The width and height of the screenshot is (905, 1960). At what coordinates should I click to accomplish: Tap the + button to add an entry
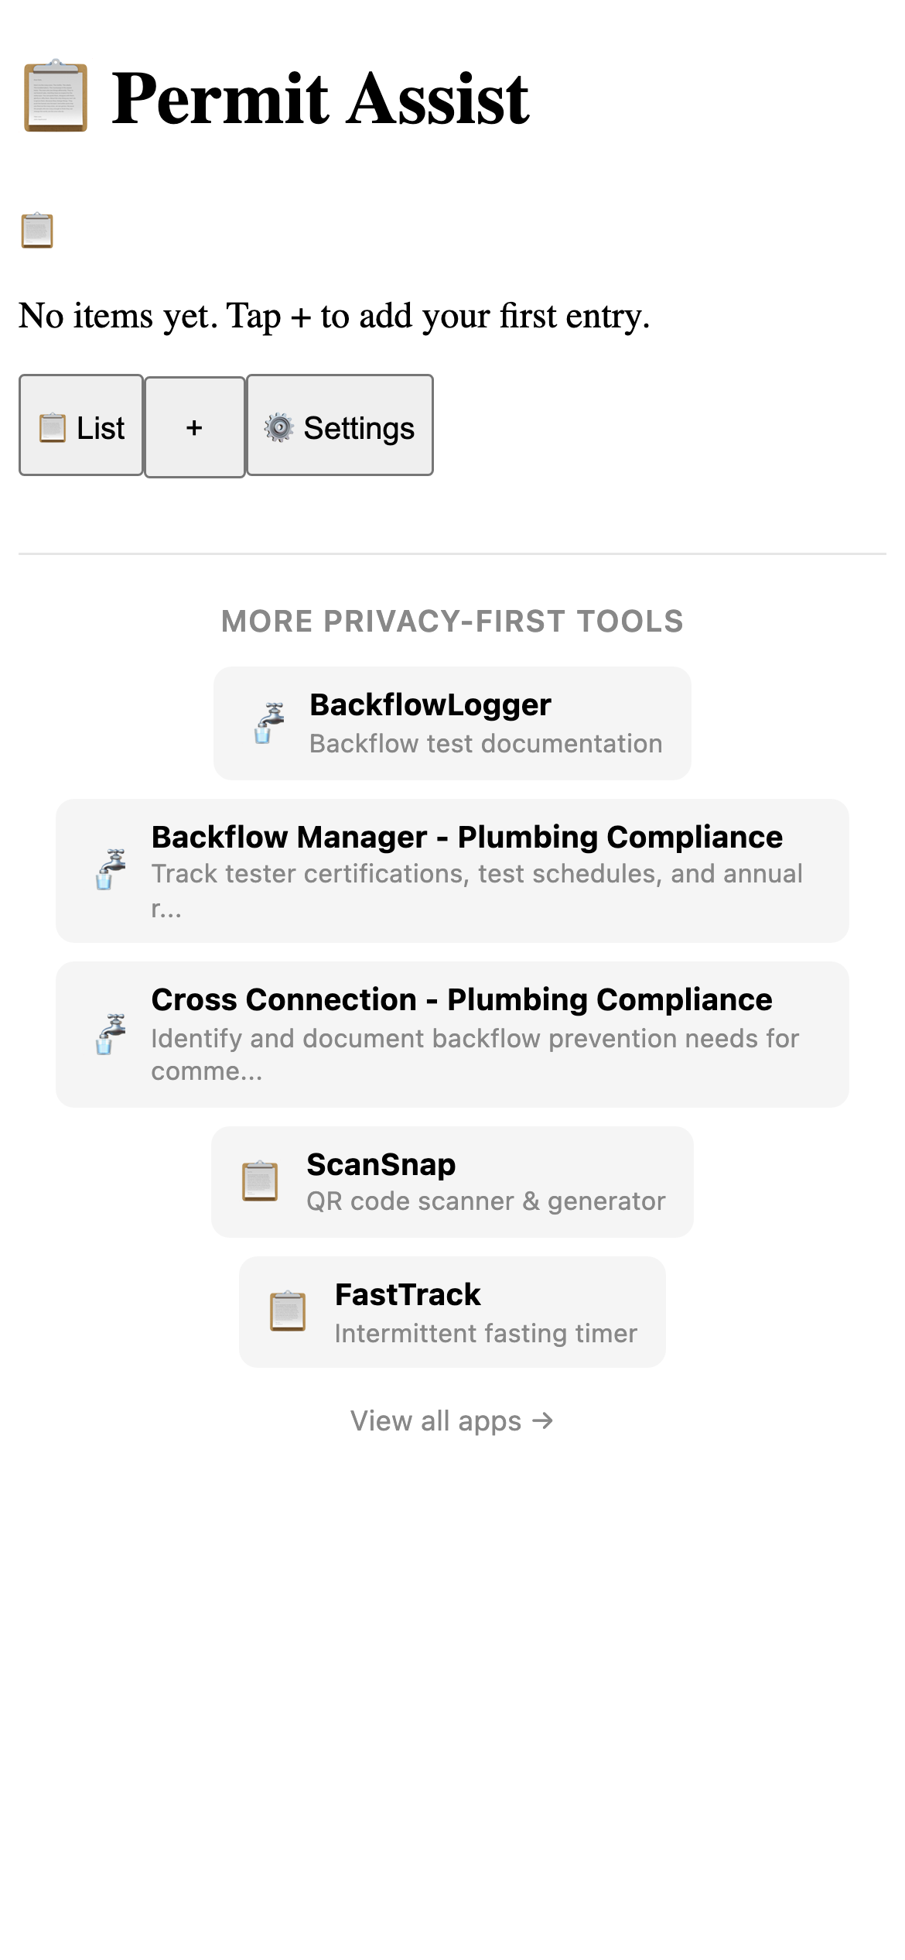(x=193, y=427)
